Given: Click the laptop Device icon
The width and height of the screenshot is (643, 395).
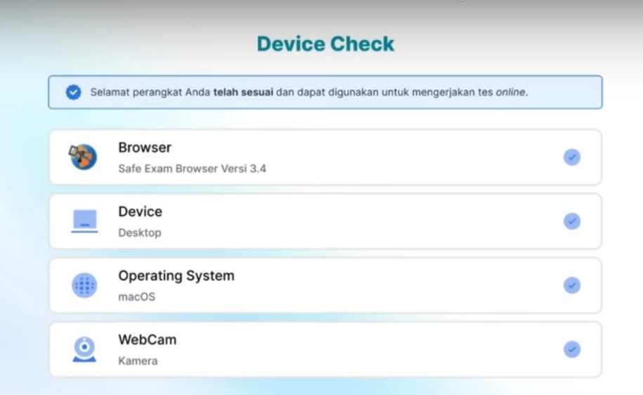Looking at the screenshot, I should tap(84, 221).
